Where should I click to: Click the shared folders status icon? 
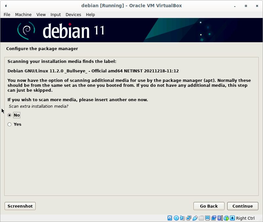click(201, 218)
